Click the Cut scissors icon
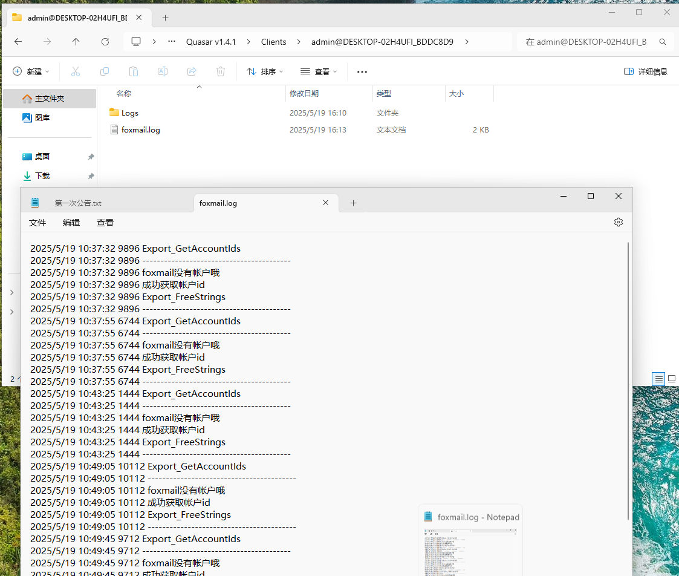This screenshot has width=679, height=576. click(x=76, y=71)
